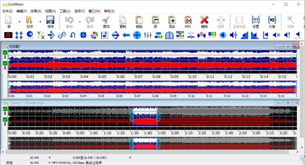Open the Doppler effect blue sphere icon
Image resolution: width=305 pixels, height=165 pixels.
pos(30,35)
